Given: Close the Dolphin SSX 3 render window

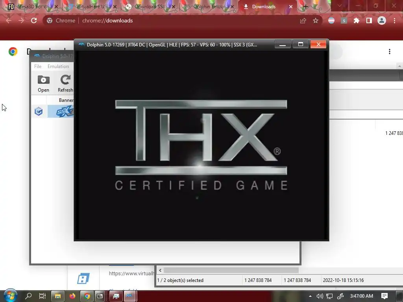Looking at the screenshot, I should [x=318, y=44].
